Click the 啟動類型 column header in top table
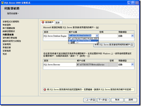This screenshot has width=141, height=106. coord(126,32)
